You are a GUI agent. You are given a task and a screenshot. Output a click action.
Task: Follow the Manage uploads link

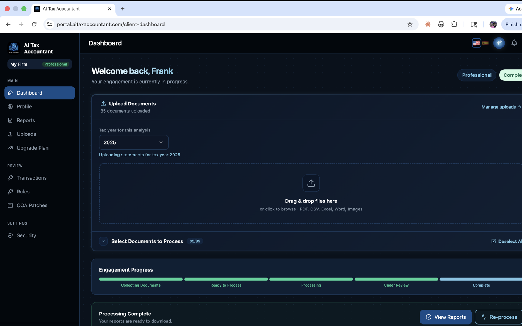501,107
